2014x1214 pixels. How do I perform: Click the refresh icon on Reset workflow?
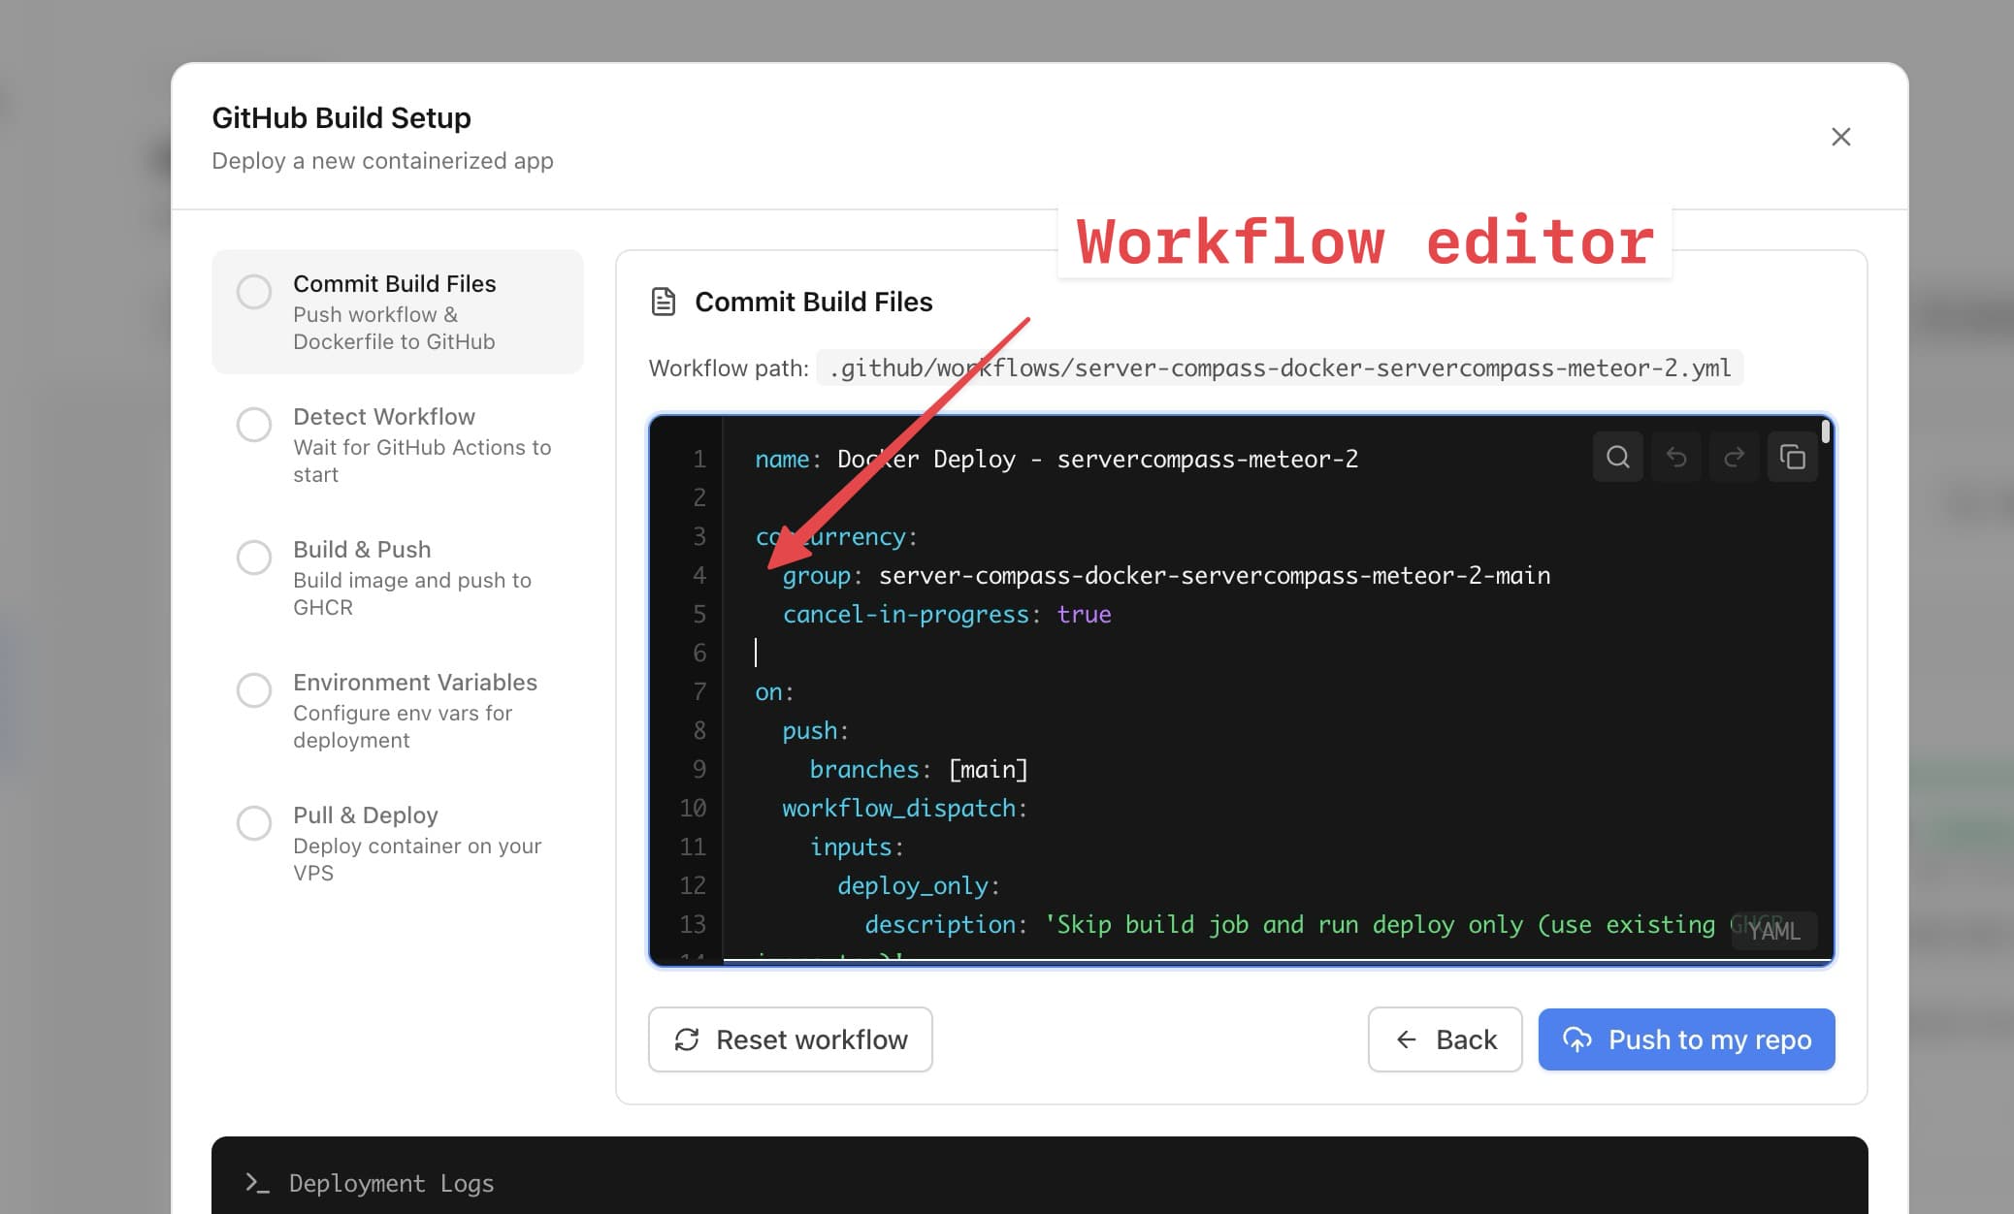pyautogui.click(x=688, y=1039)
